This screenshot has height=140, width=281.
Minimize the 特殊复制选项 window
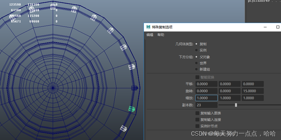[265, 27]
